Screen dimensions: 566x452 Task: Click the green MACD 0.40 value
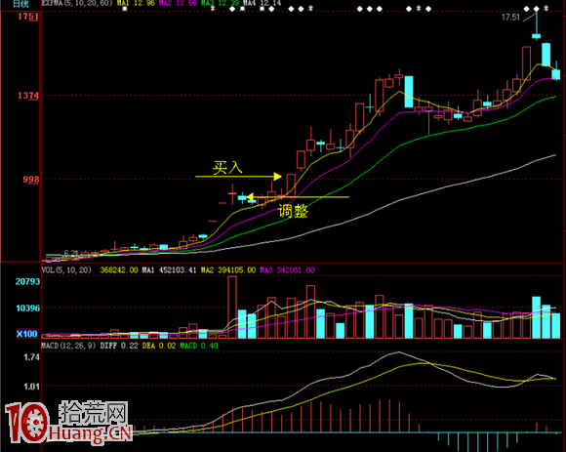click(199, 346)
